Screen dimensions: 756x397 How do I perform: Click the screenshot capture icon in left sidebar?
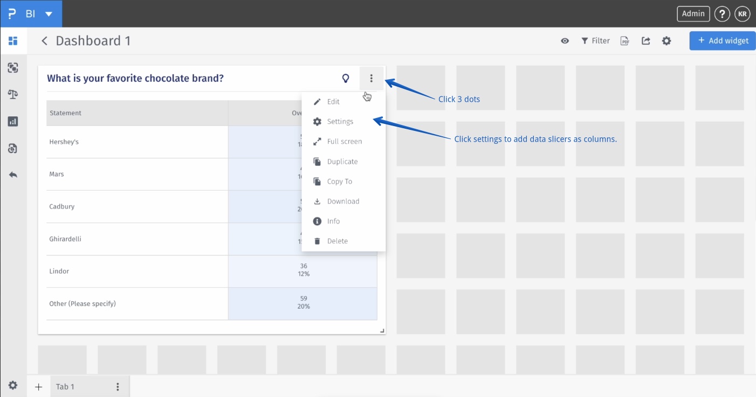click(x=13, y=67)
